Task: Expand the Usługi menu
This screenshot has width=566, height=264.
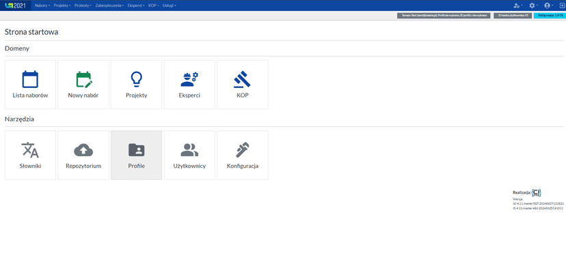Action: pos(170,5)
